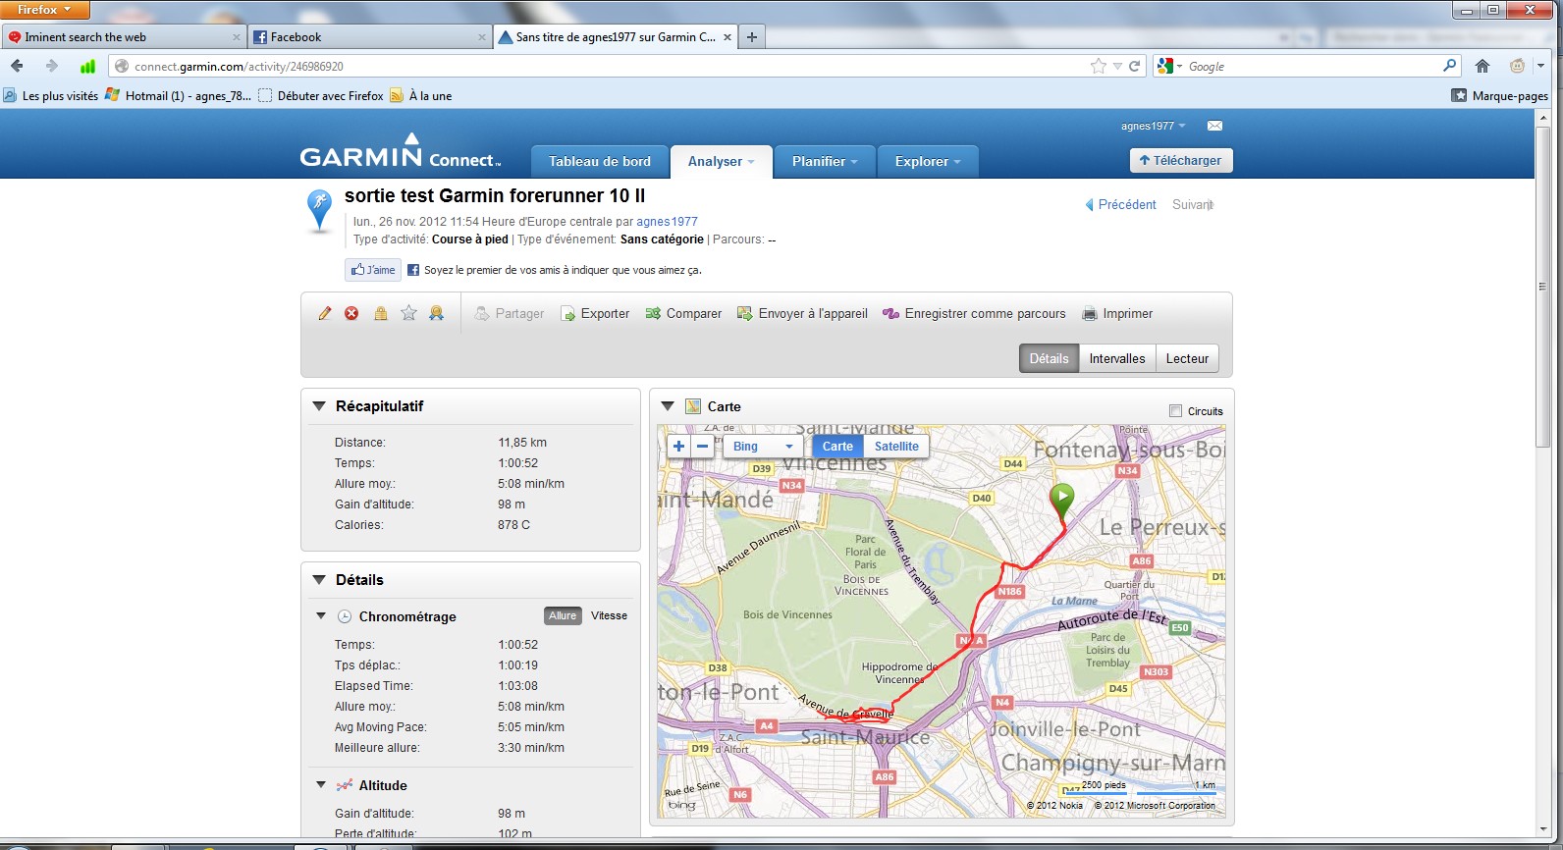This screenshot has width=1563, height=850.
Task: Reload the page with refresh icon
Action: [x=1135, y=66]
